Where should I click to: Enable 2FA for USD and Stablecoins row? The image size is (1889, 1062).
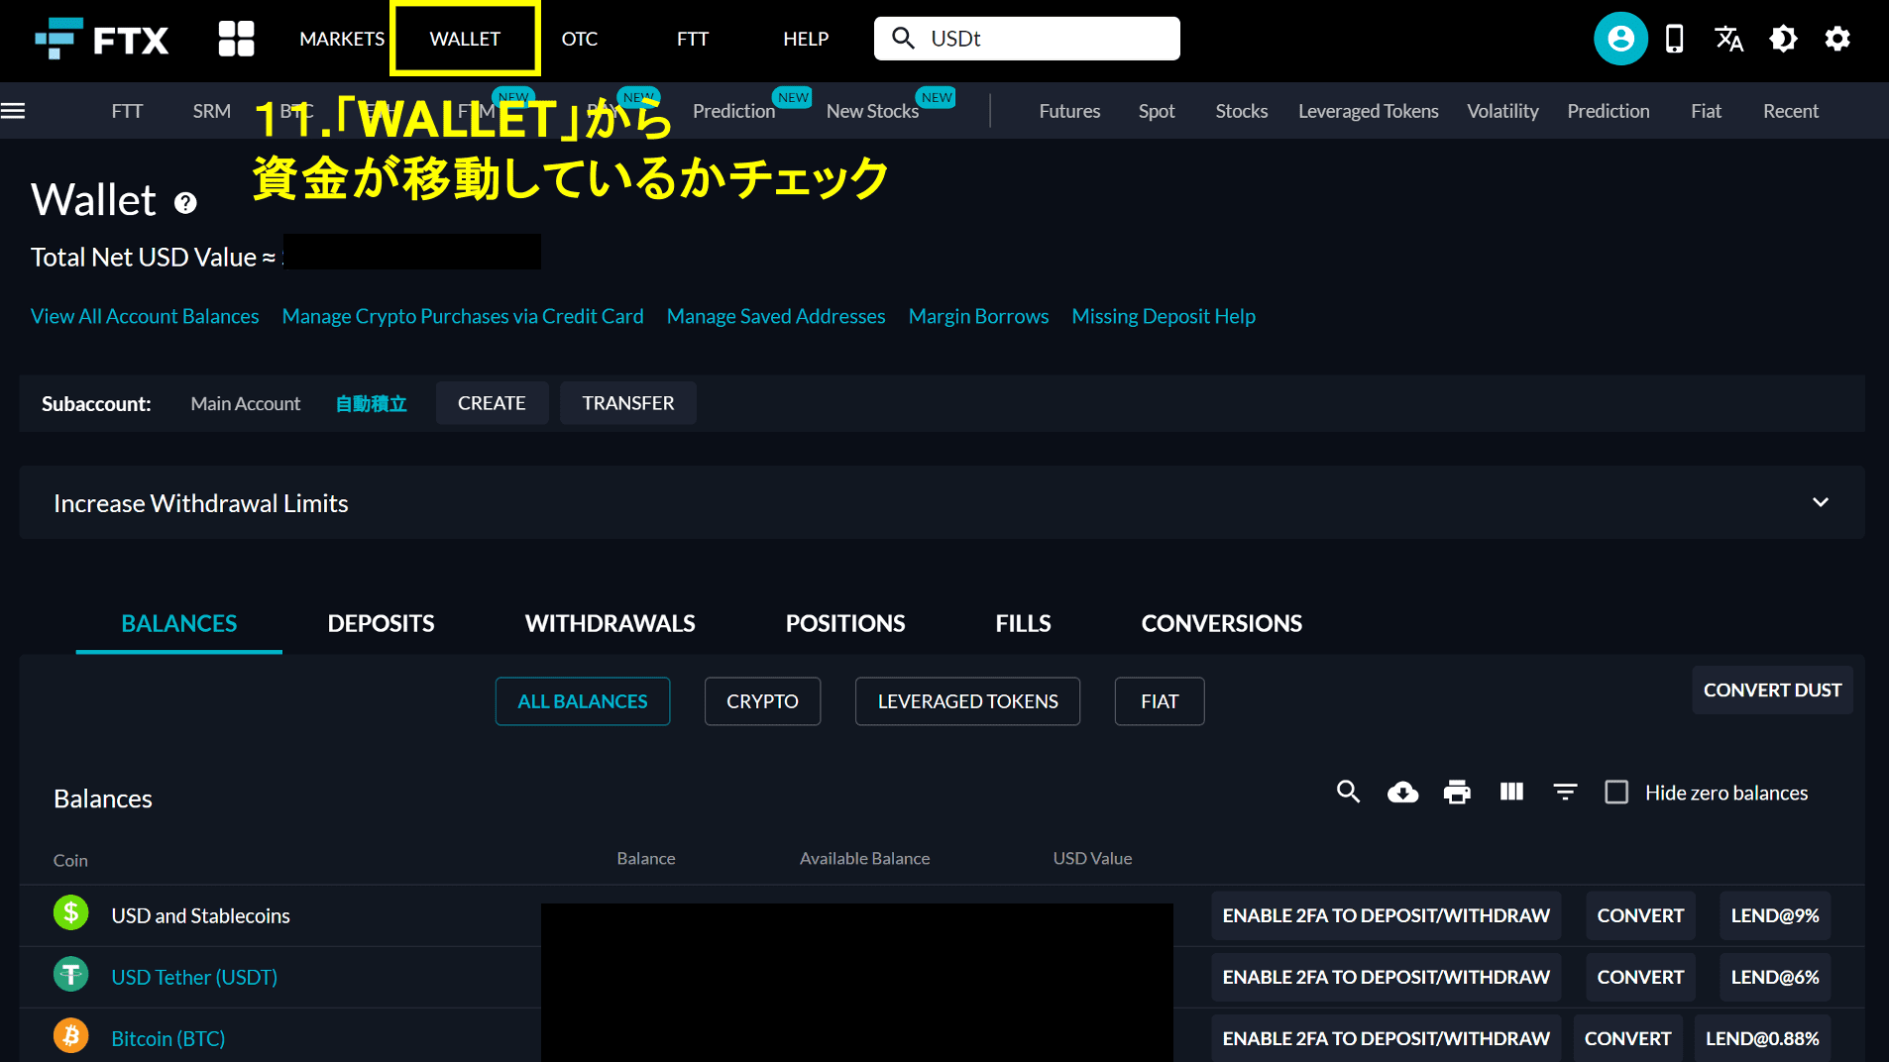click(x=1386, y=915)
